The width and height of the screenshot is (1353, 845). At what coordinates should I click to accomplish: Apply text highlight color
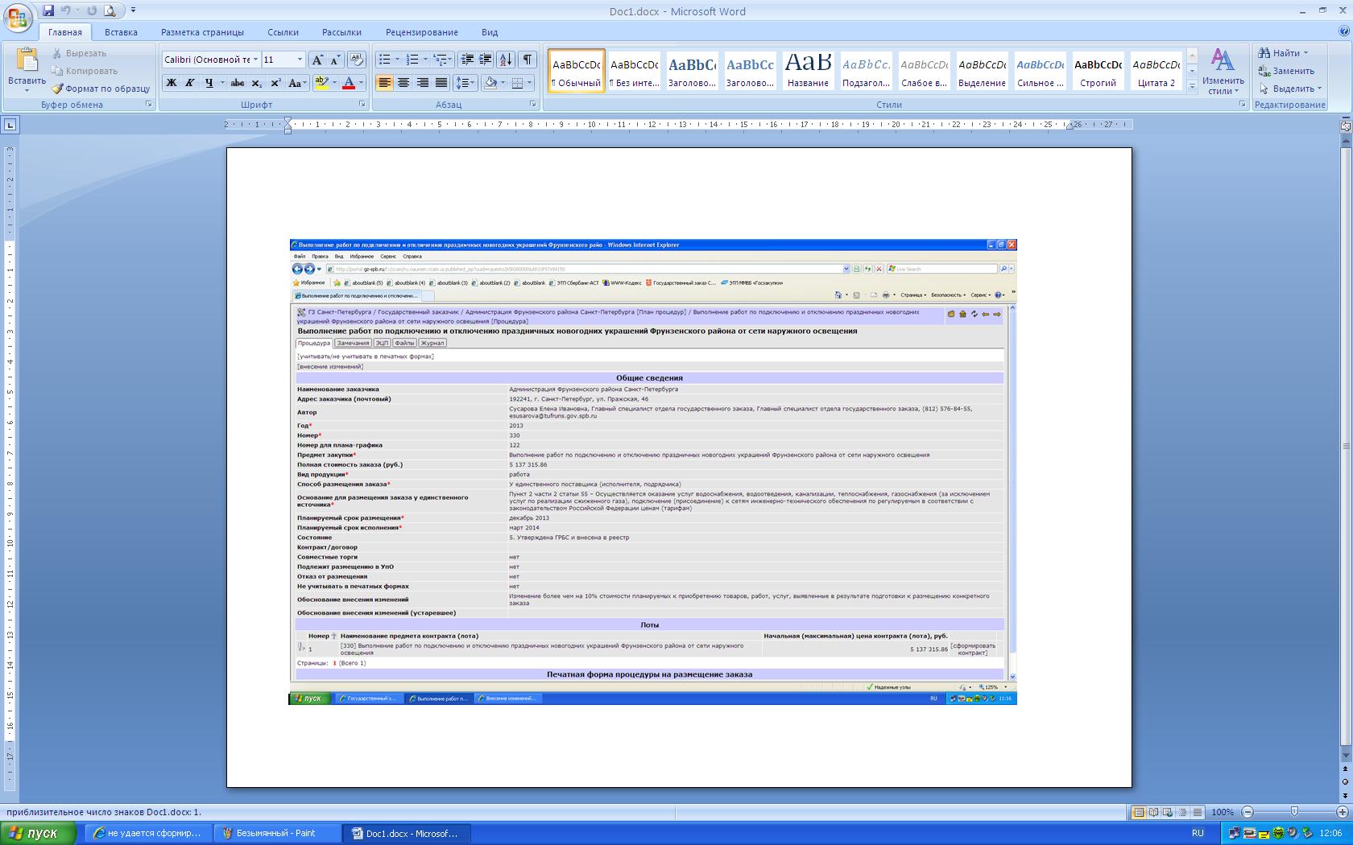pyautogui.click(x=321, y=83)
